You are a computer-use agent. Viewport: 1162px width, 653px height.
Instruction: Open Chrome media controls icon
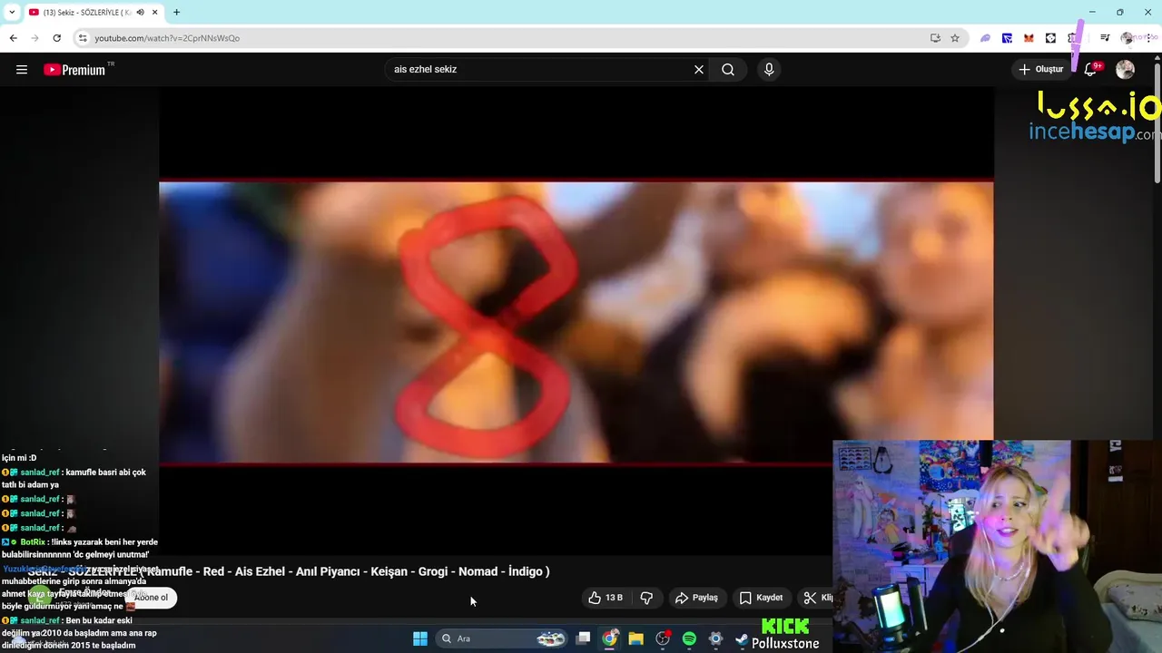1105,38
